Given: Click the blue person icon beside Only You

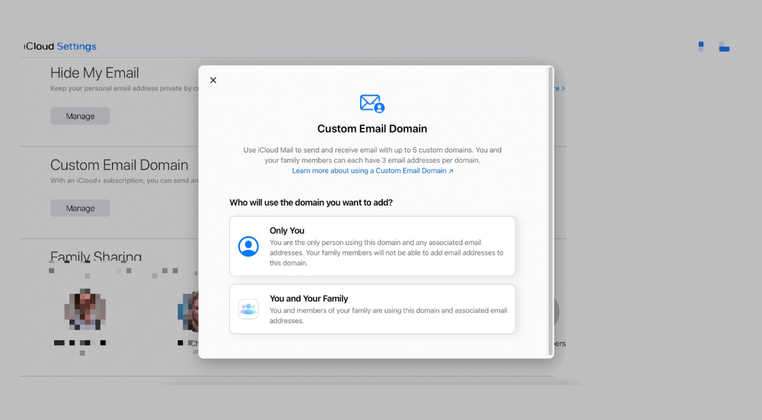Looking at the screenshot, I should 248,246.
